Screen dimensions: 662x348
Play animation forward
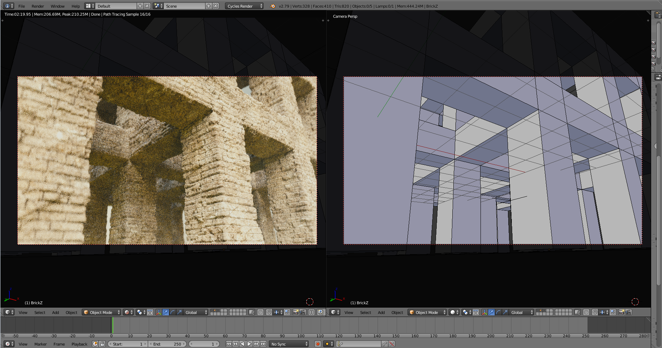249,344
